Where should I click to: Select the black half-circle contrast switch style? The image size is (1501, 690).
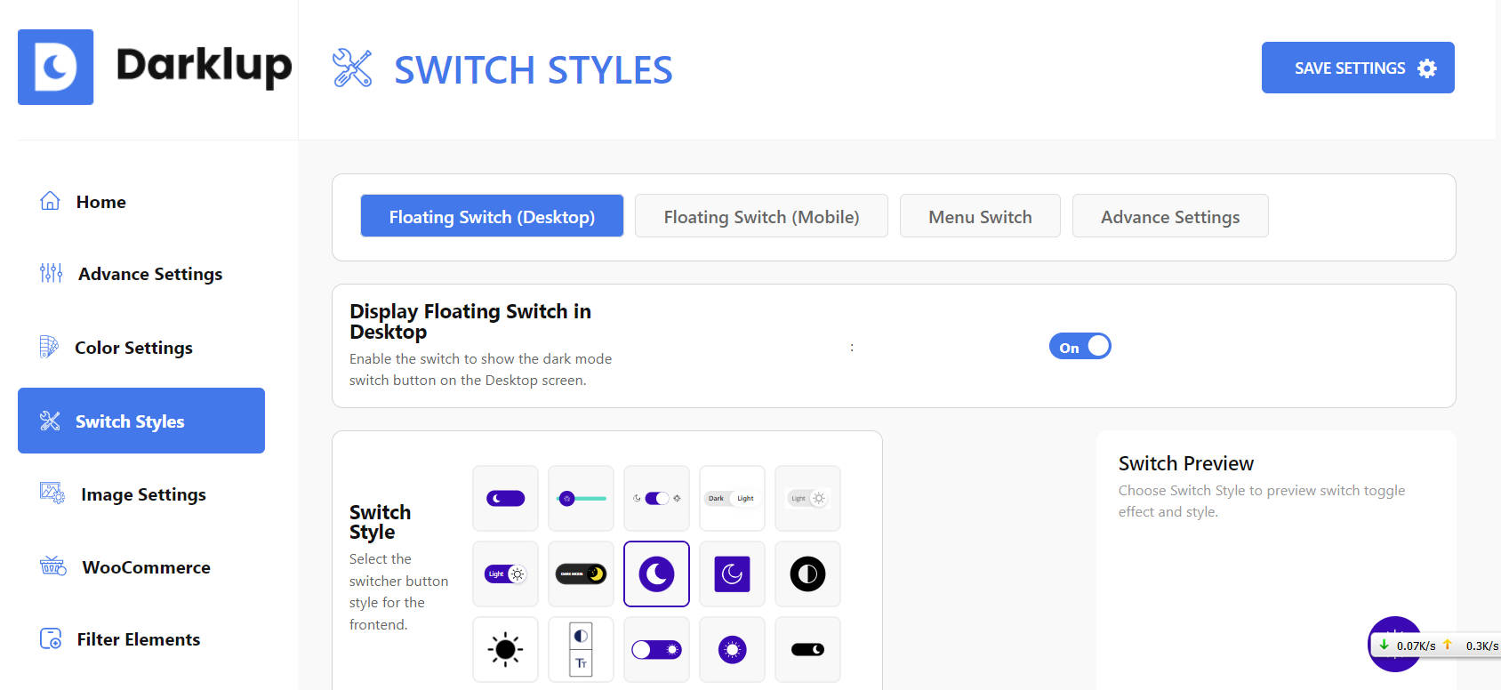pos(807,574)
